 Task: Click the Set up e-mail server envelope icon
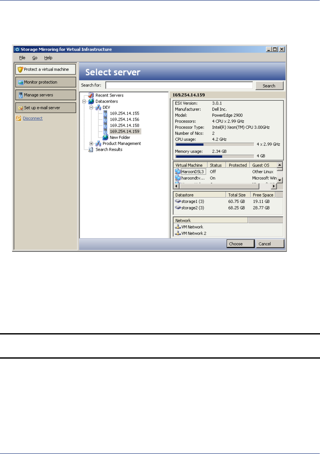pos(21,108)
